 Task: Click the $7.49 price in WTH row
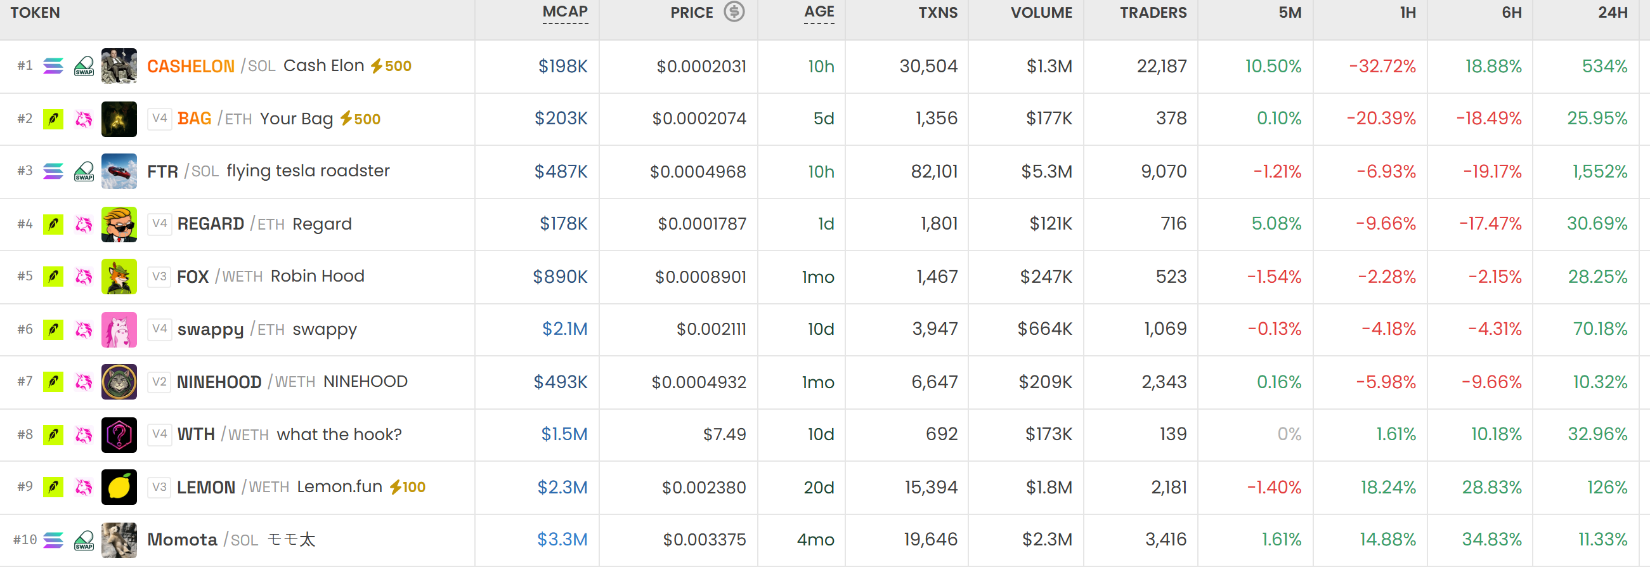pyautogui.click(x=724, y=435)
